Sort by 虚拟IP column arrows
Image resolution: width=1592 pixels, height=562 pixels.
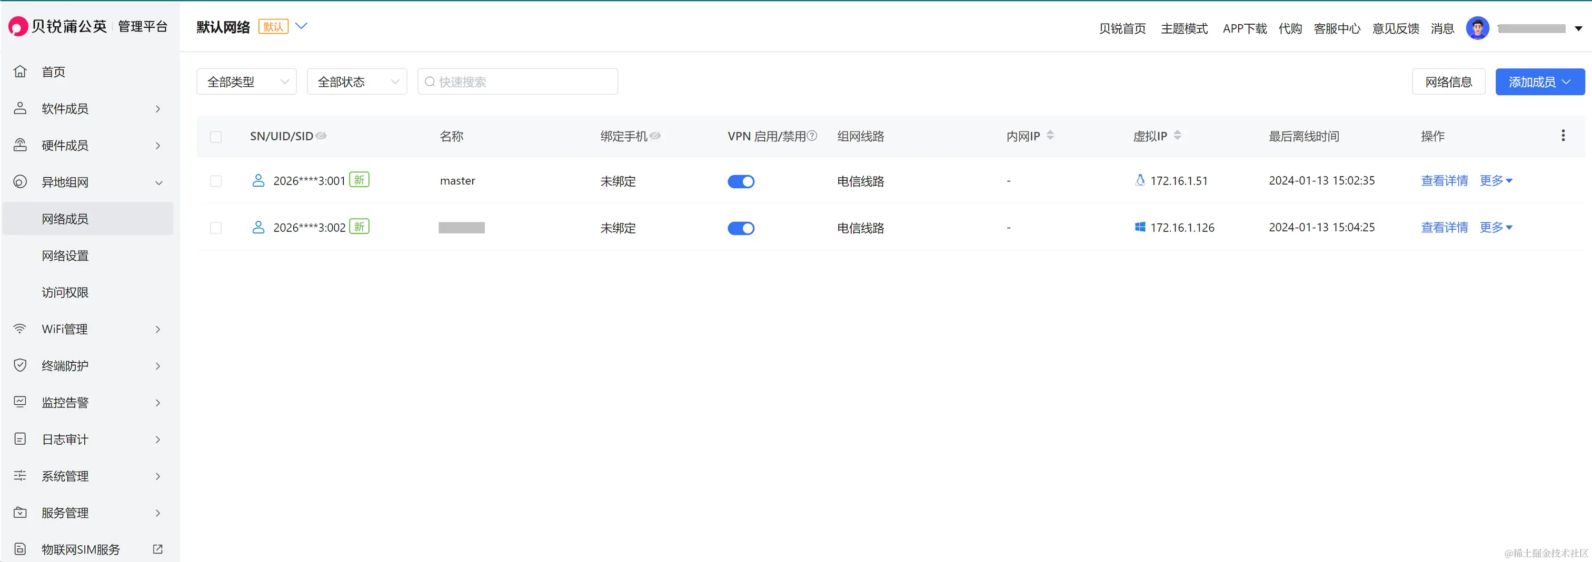1177,135
